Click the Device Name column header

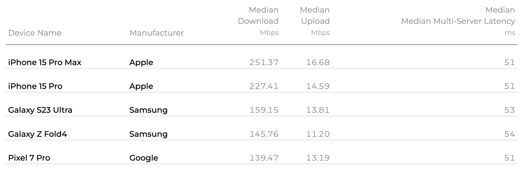(35, 33)
